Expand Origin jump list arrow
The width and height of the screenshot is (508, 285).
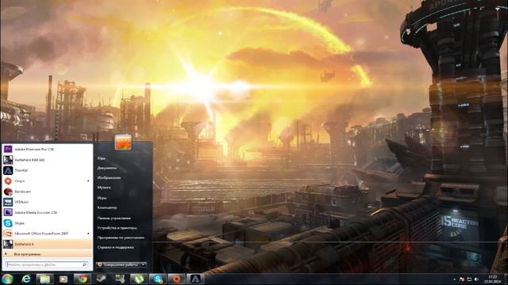(88, 181)
